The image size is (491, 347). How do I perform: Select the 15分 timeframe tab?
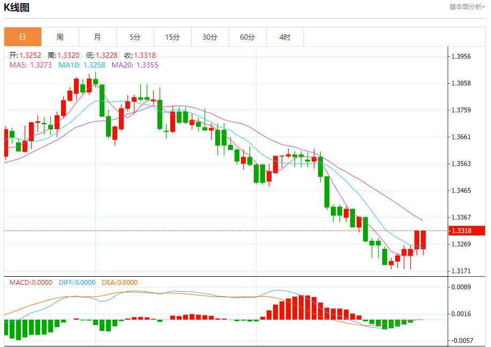coord(172,37)
